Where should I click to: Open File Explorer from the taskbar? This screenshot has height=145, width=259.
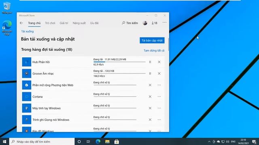click(x=107, y=141)
